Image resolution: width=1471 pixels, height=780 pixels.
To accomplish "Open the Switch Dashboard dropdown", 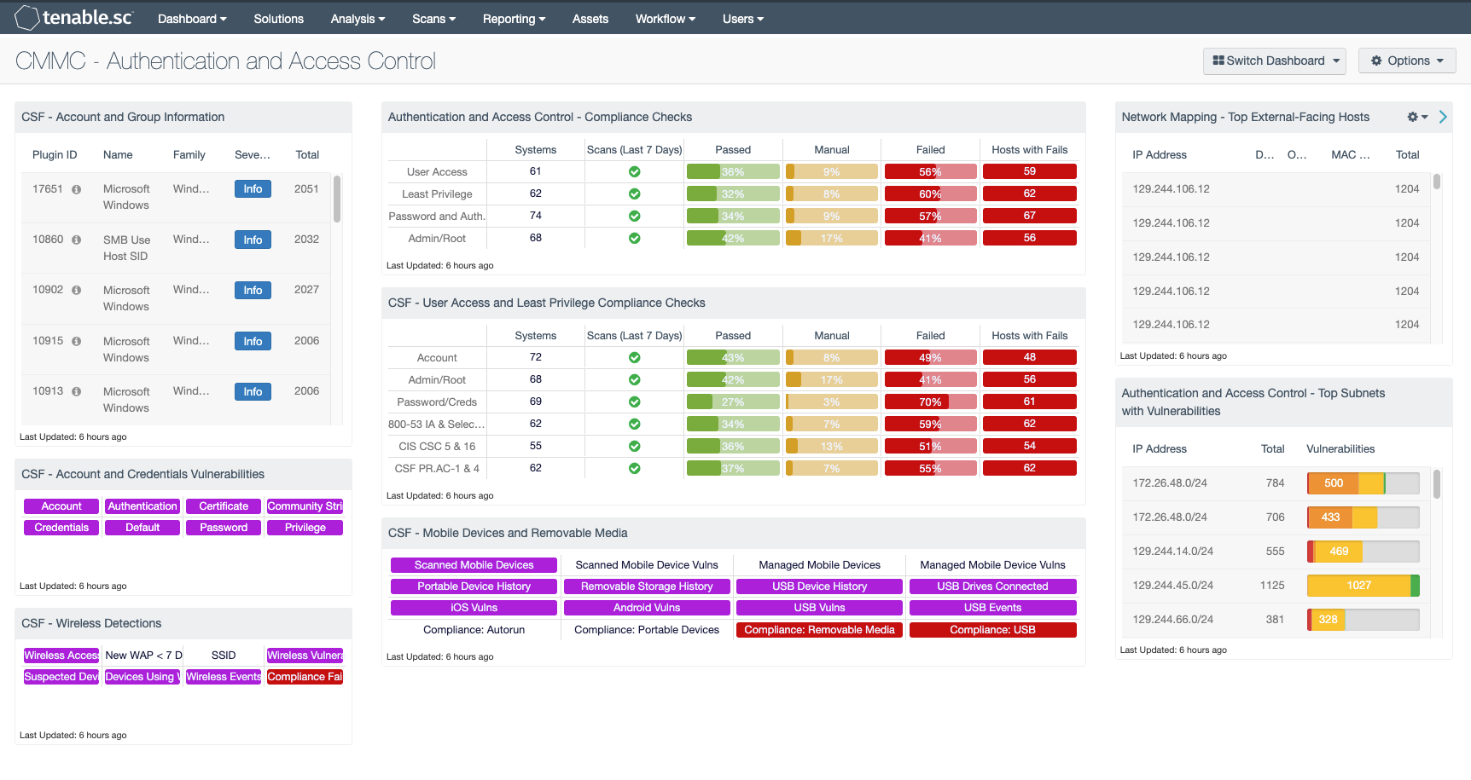I will (1275, 61).
